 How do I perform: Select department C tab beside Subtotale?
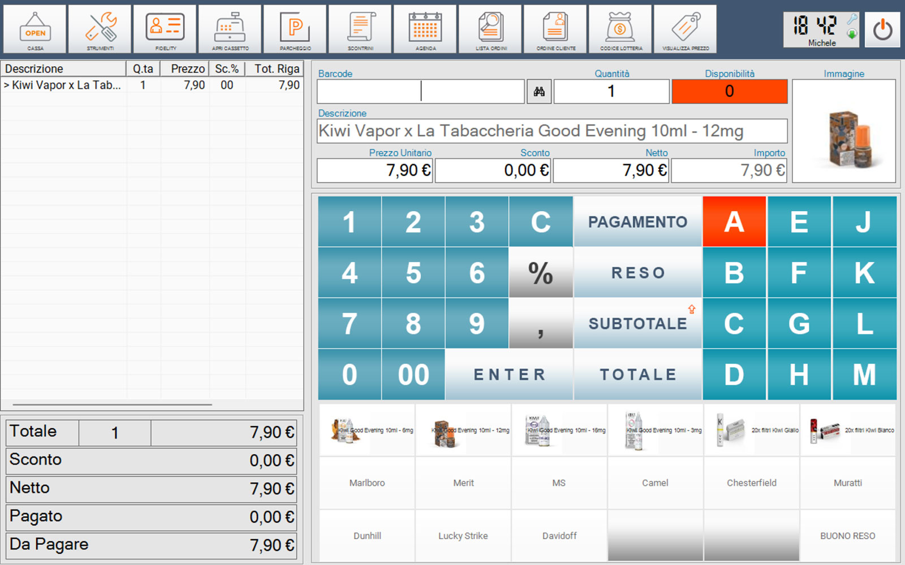coord(734,323)
